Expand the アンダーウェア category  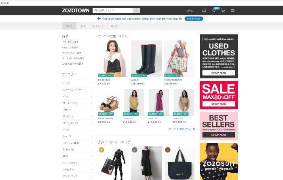point(78,176)
